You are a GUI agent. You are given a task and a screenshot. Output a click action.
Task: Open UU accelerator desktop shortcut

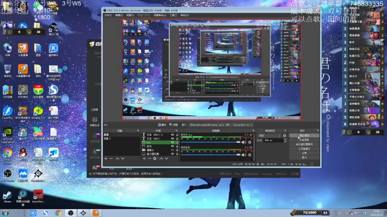pyautogui.click(x=23, y=197)
